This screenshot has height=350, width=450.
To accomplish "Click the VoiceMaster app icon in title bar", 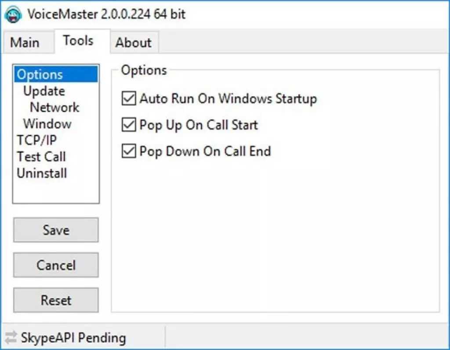I will 14,14.
